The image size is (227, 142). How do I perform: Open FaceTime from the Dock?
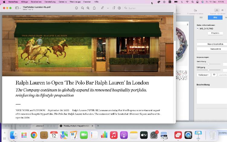tap(84, 135)
